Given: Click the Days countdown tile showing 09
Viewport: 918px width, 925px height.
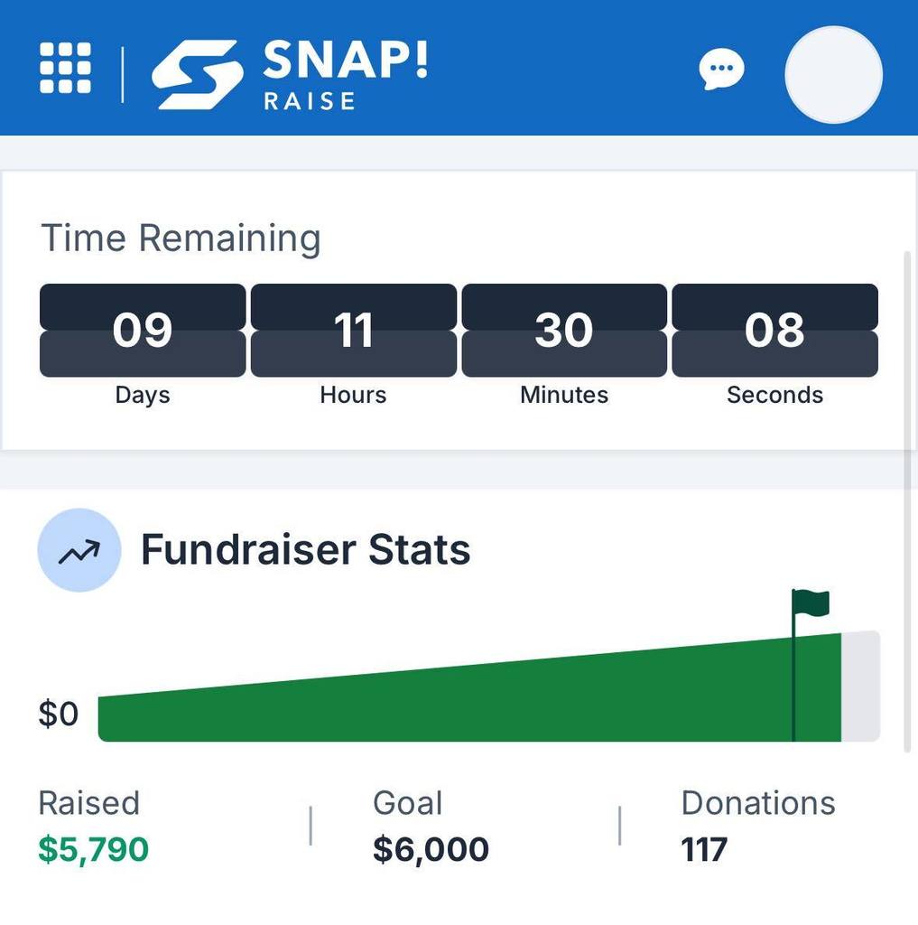Looking at the screenshot, I should pyautogui.click(x=143, y=330).
